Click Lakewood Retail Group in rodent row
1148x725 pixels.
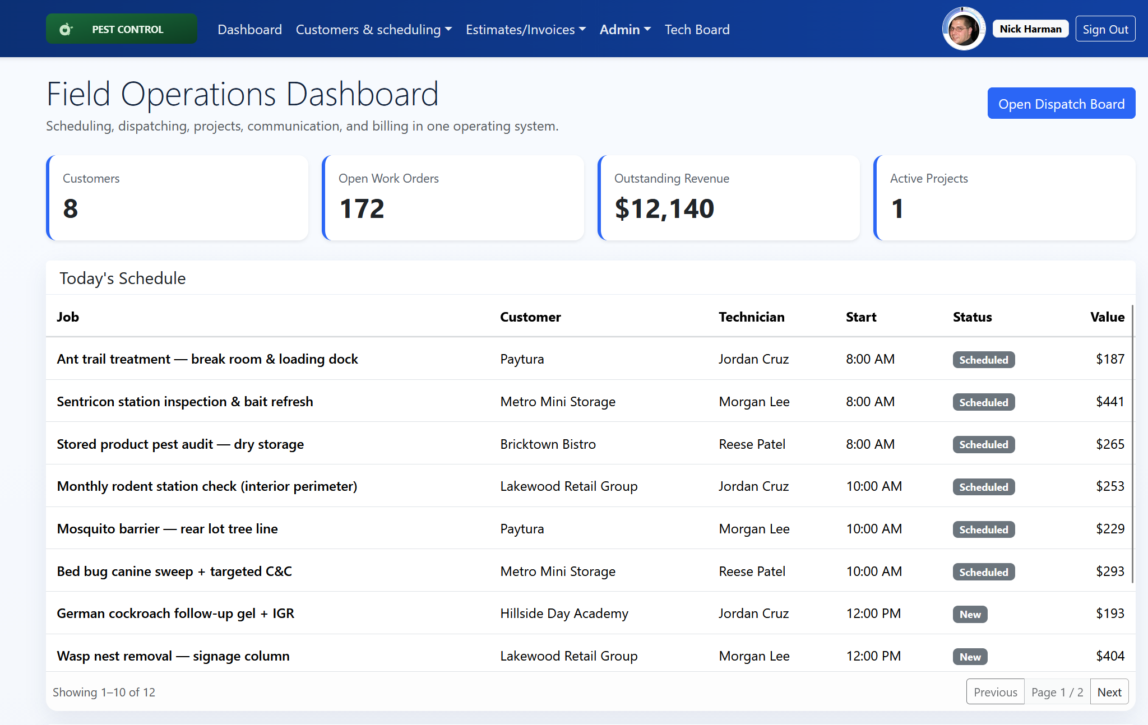pyautogui.click(x=569, y=486)
